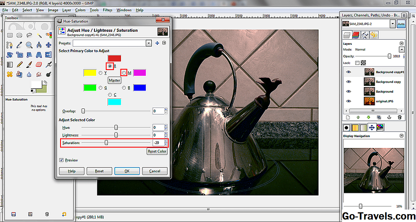Image resolution: width=416 pixels, height=222 pixels.
Task: Delete layer using trash icon in Layers
Action: (399, 118)
